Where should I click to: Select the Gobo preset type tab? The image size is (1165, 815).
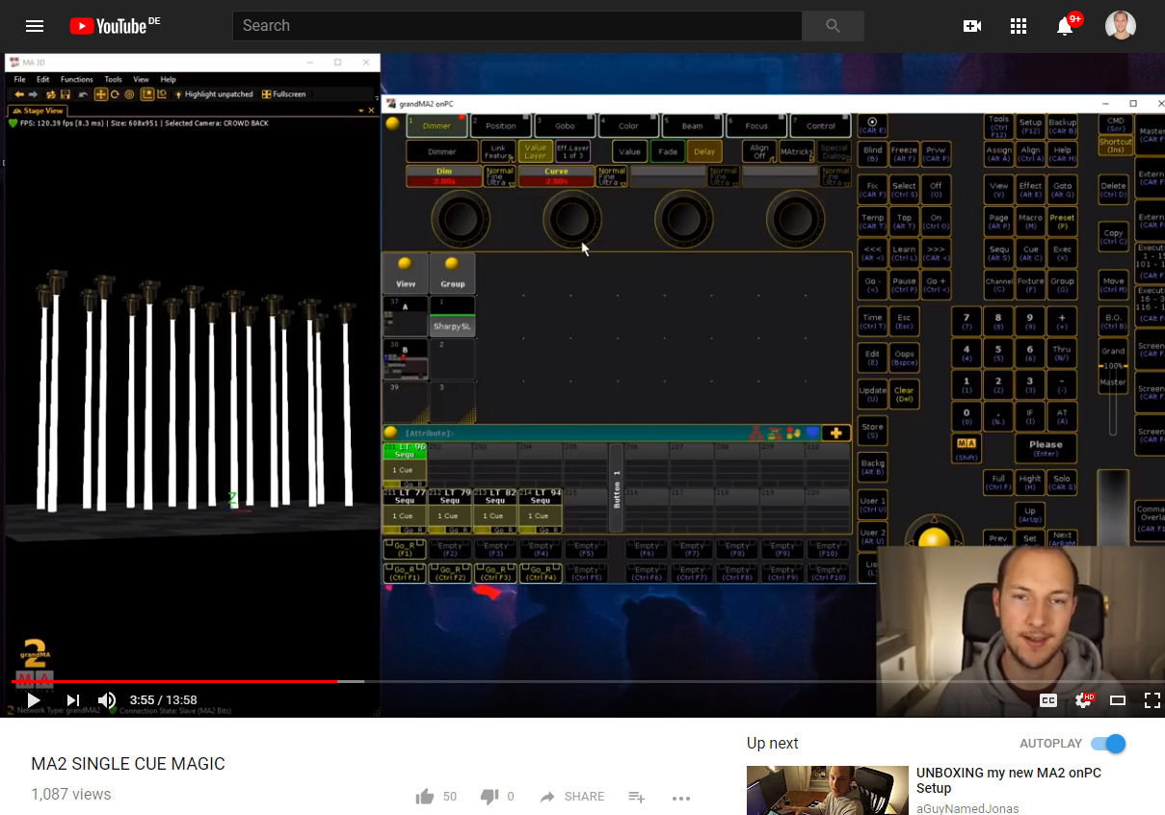tap(565, 125)
